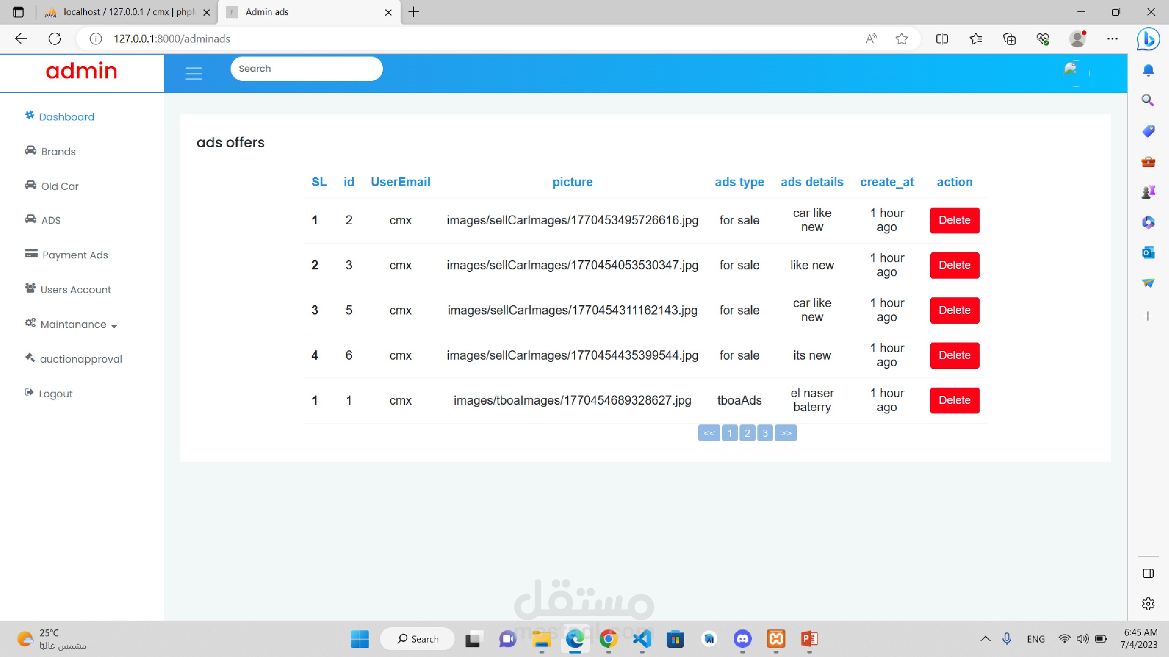The width and height of the screenshot is (1169, 657).
Task: Toggle the split screen browser icon
Action: click(x=942, y=39)
